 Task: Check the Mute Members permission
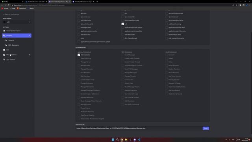(167, 65)
